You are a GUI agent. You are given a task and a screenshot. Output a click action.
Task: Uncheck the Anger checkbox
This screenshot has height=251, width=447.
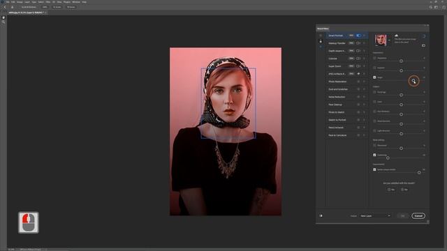[x=374, y=77]
